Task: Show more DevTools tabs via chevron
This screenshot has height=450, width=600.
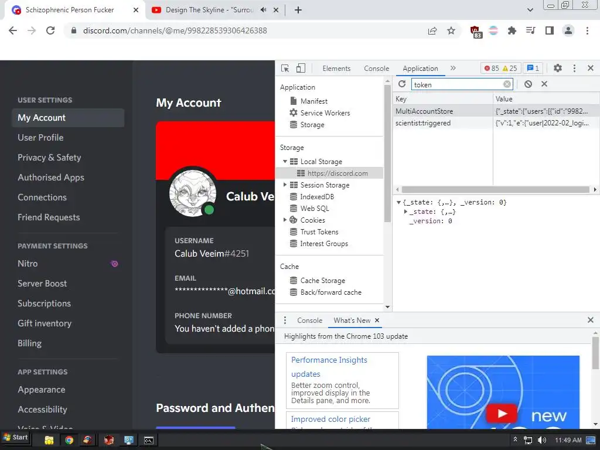Action: pyautogui.click(x=453, y=68)
